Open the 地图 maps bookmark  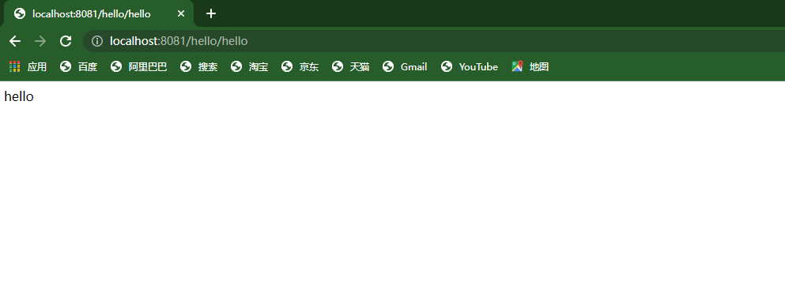pos(530,66)
